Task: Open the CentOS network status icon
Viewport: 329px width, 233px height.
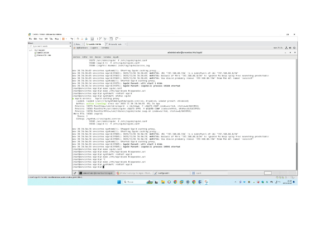Action: (x=287, y=48)
